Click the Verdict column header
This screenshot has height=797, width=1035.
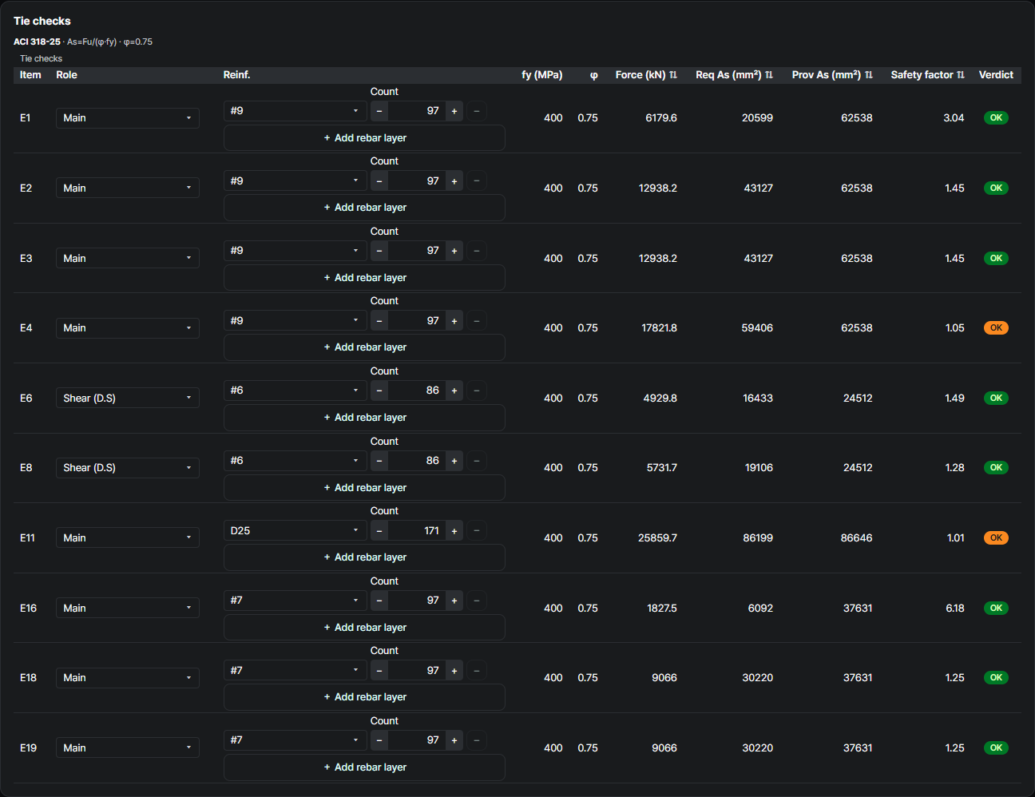click(x=996, y=75)
